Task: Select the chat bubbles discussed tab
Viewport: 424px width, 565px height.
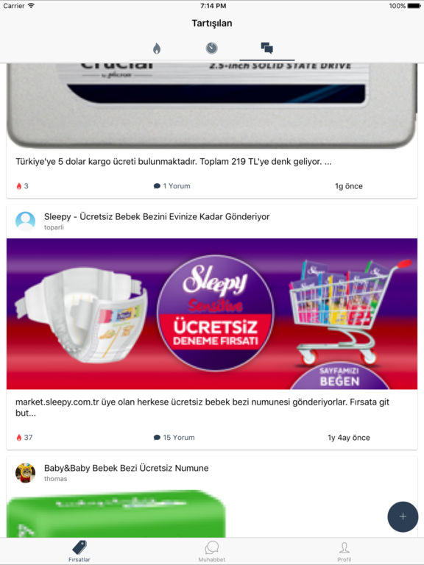Action: tap(266, 48)
